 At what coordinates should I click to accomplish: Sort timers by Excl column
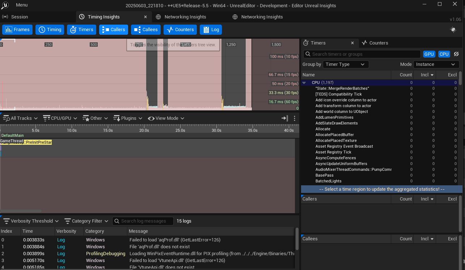coord(447,75)
